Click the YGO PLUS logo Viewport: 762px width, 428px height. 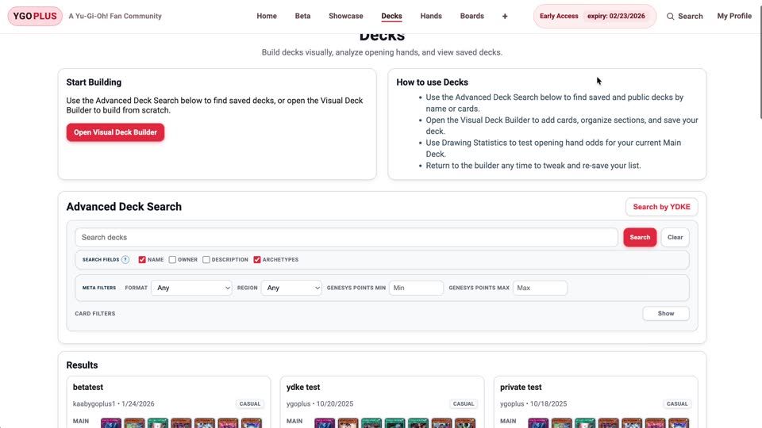point(35,16)
